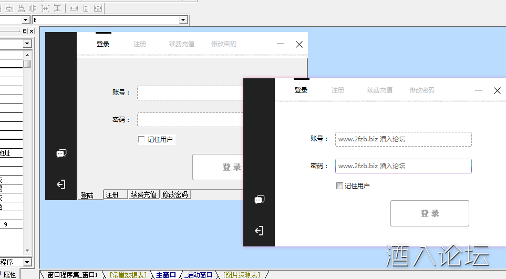Click the chat bubble icon in running window
The width and height of the screenshot is (506, 279).
pos(259,200)
